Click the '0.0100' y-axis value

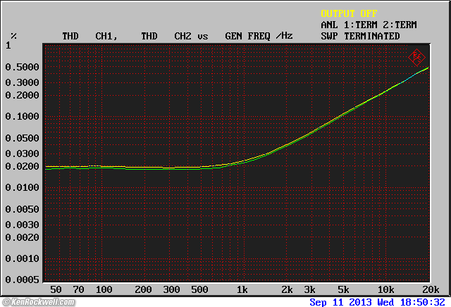[x=22, y=187]
